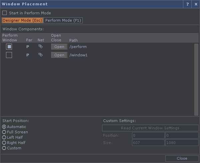The height and width of the screenshot is (163, 200).
Task: Switch to Designer Mode (Esc)
Action: pos(22,20)
